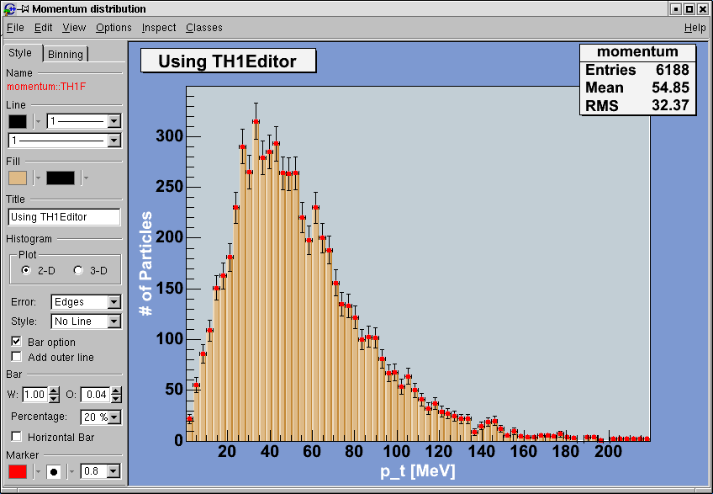The height and width of the screenshot is (494, 713).
Task: Enable the Horizontal Bar checkbox
Action: point(16,436)
